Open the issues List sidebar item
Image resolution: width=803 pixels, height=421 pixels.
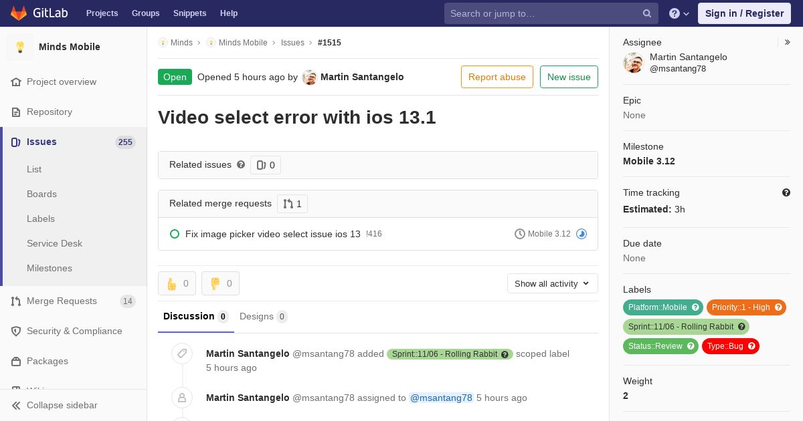tap(34, 169)
